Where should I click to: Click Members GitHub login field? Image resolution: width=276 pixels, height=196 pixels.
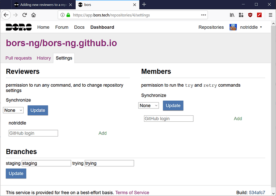[169, 119]
